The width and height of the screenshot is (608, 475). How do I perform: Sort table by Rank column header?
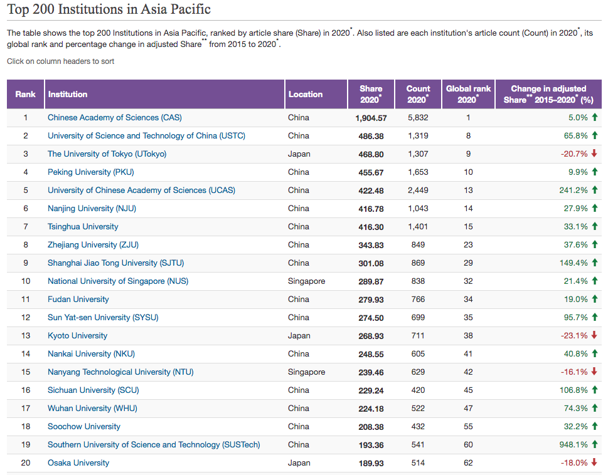click(x=26, y=94)
